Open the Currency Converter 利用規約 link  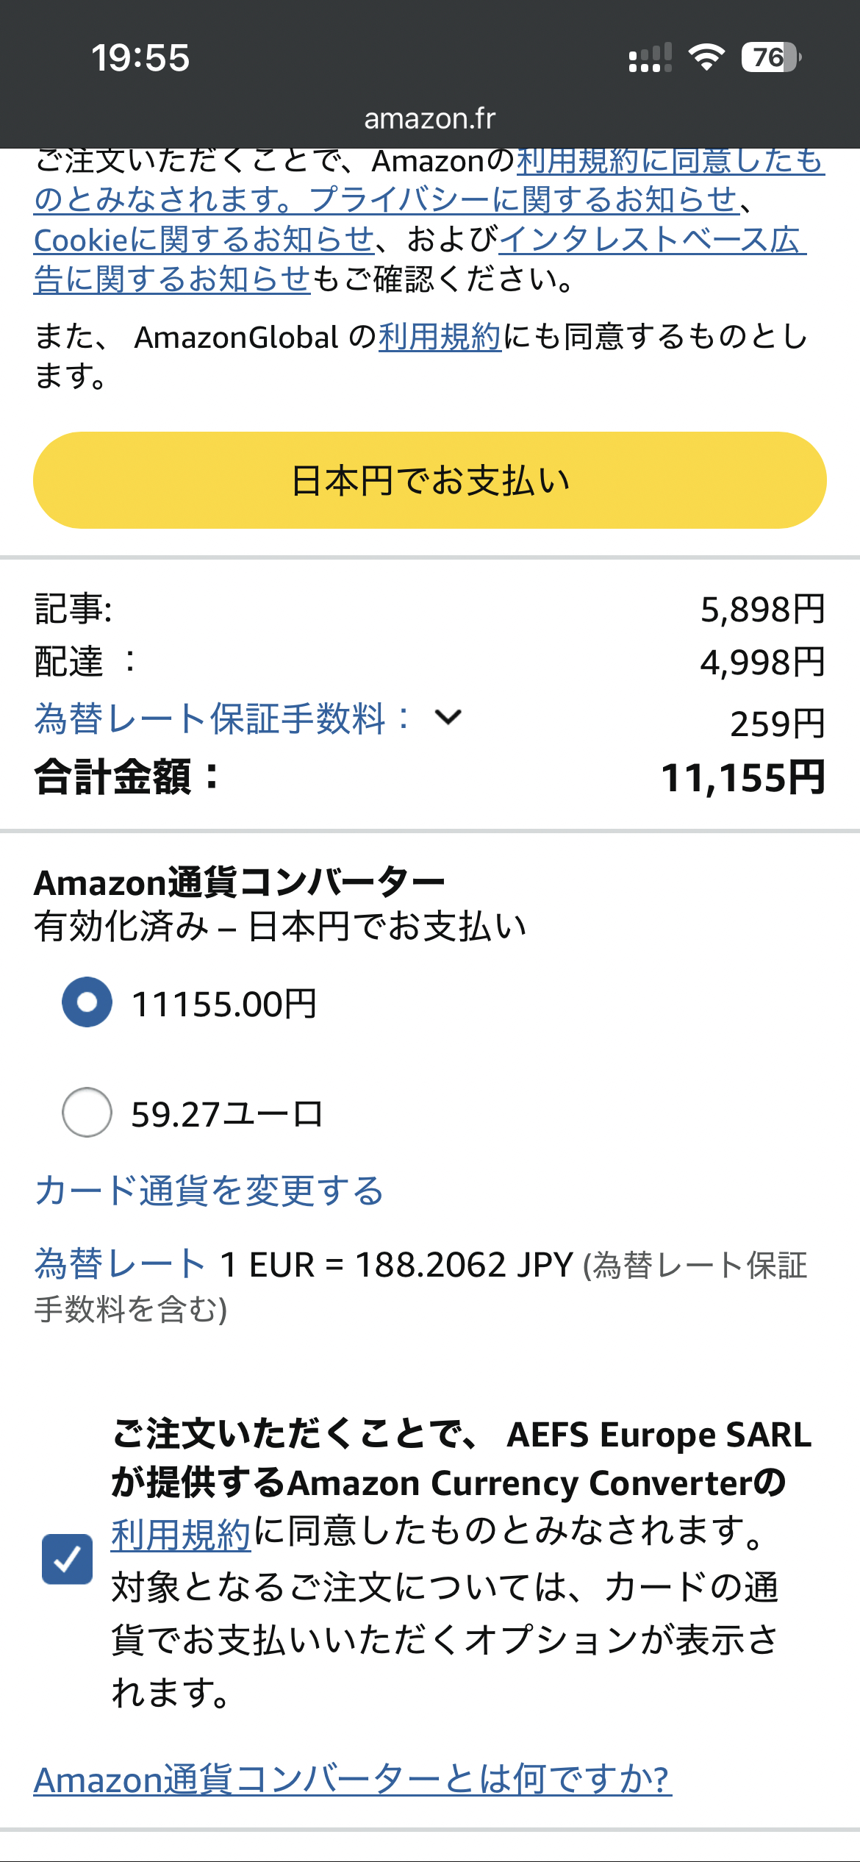click(181, 1535)
